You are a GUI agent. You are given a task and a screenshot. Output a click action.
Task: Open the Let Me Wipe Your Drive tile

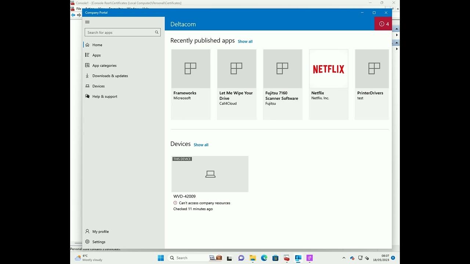(237, 84)
